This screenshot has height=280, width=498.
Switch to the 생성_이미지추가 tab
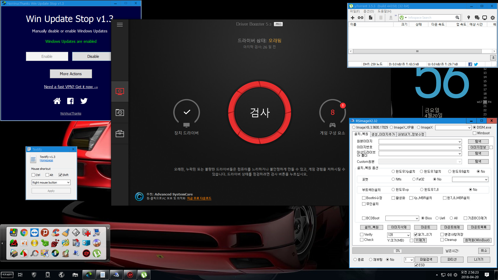tap(383, 134)
